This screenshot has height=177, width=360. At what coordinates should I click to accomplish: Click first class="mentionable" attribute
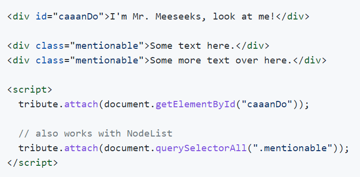click(x=90, y=46)
